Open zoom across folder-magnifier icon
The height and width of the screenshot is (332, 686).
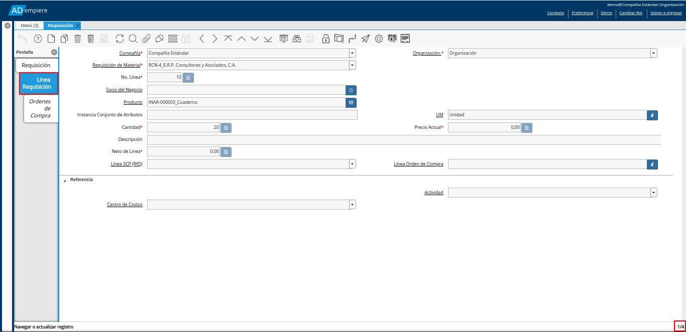pos(339,39)
